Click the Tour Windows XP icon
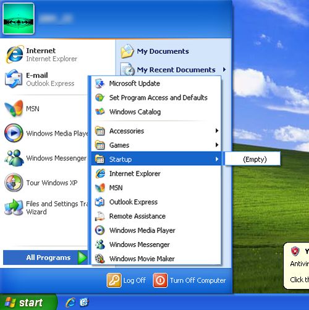This screenshot has width=309, height=310. pos(14,183)
